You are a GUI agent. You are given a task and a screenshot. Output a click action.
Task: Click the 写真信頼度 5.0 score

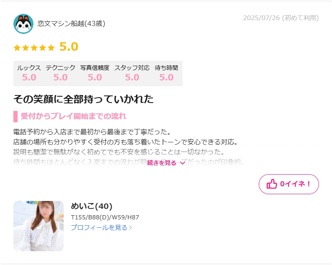(x=95, y=77)
